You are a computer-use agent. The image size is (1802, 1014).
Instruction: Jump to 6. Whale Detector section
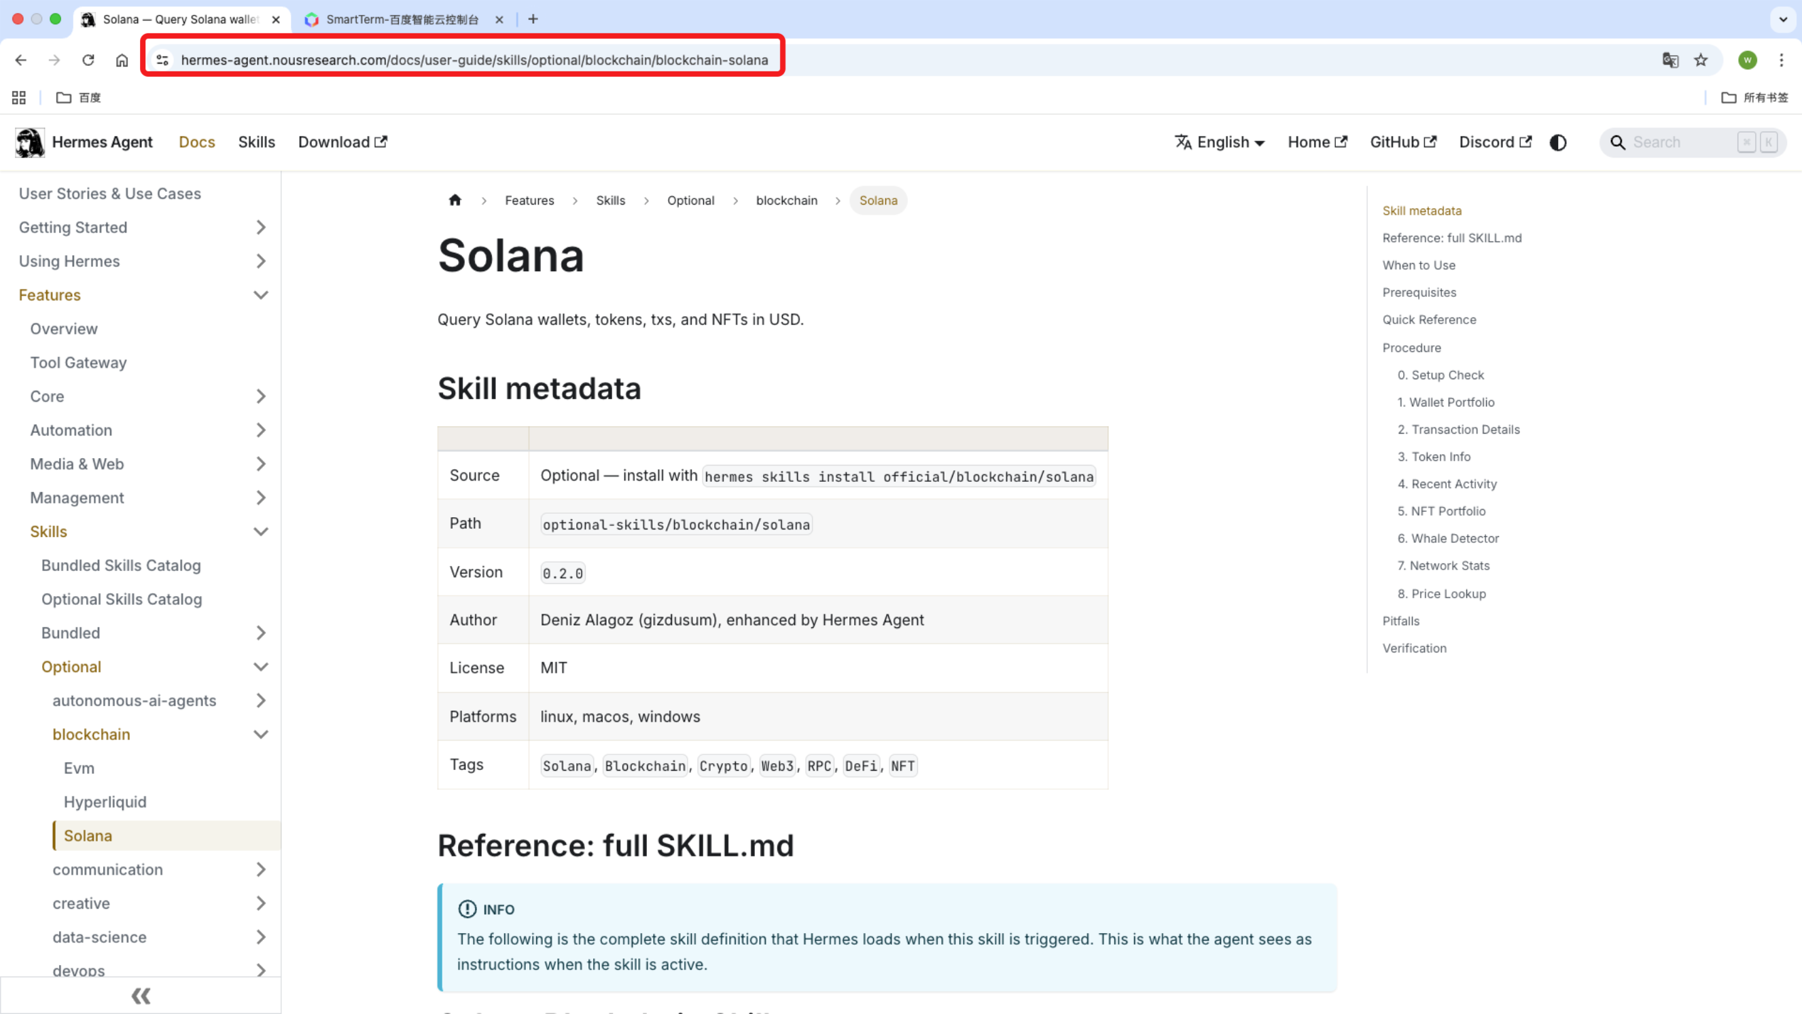pos(1448,538)
